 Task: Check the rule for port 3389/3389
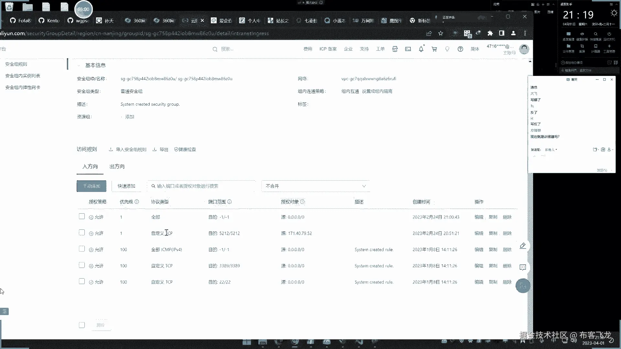point(82,265)
